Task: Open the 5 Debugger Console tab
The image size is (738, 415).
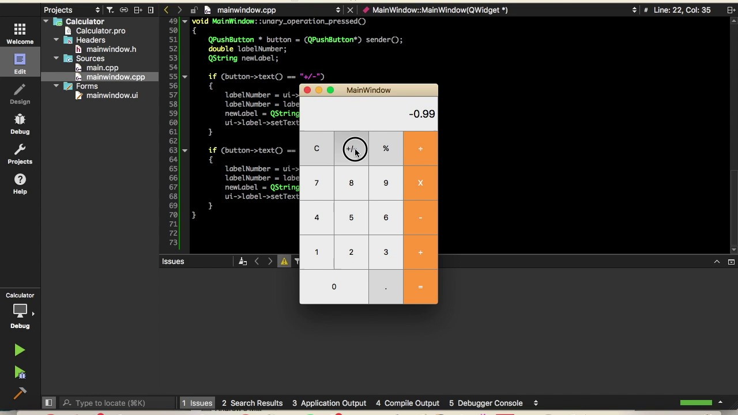Action: click(485, 403)
